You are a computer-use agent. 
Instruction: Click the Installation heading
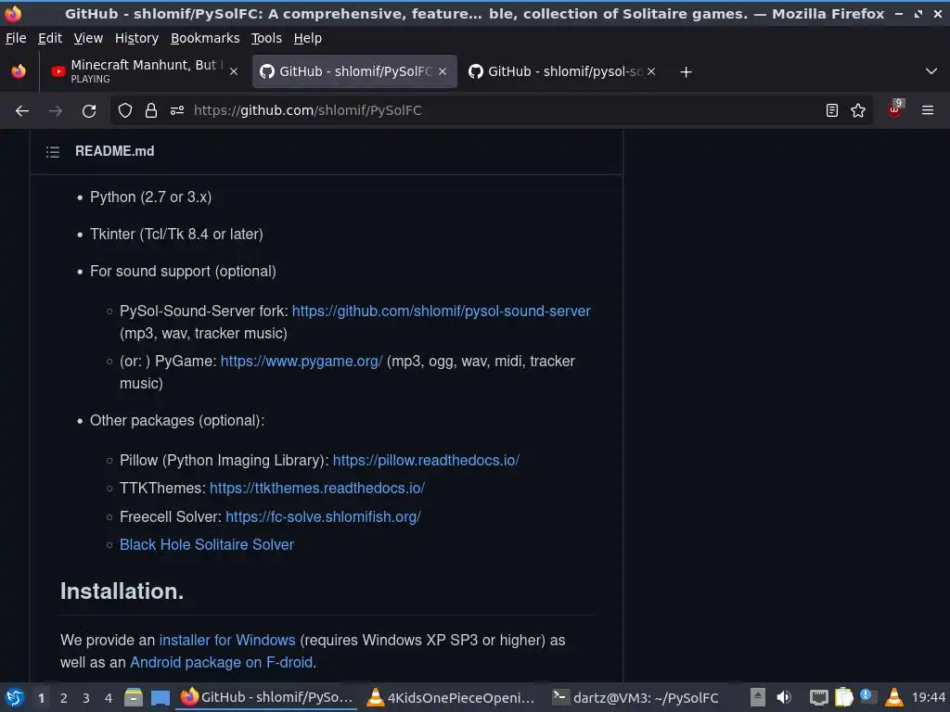pyautogui.click(x=122, y=591)
